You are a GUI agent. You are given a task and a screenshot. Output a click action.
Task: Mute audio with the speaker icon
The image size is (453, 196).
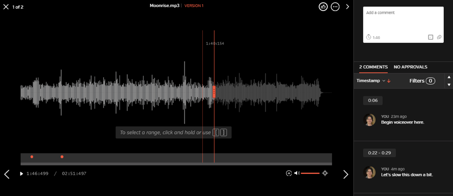(x=297, y=173)
